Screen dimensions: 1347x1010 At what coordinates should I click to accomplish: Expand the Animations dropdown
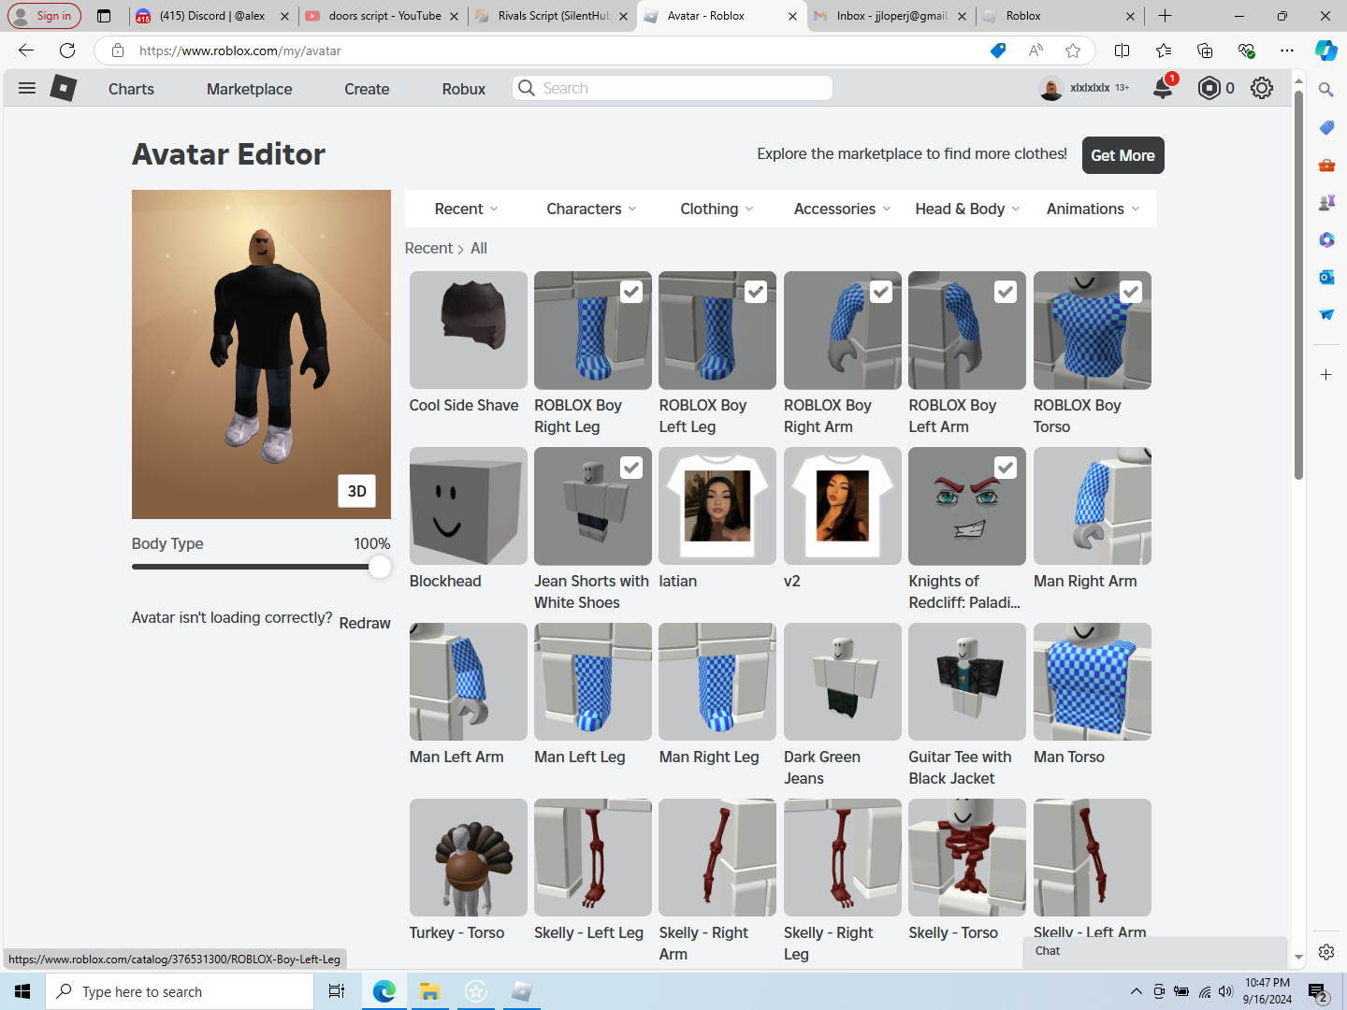tap(1093, 209)
